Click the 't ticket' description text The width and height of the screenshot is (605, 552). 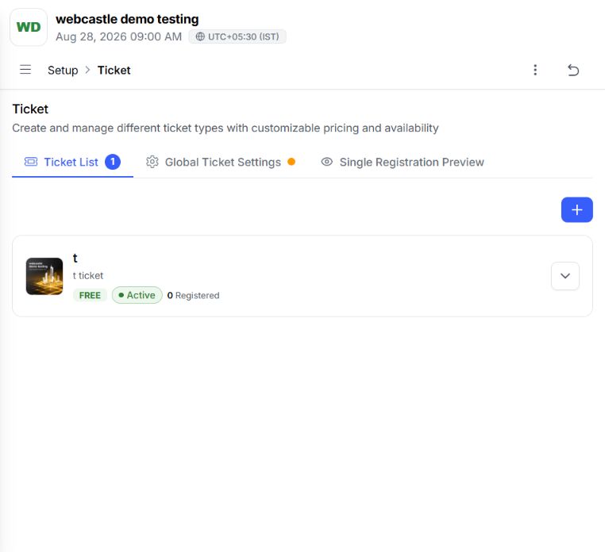pyautogui.click(x=88, y=276)
